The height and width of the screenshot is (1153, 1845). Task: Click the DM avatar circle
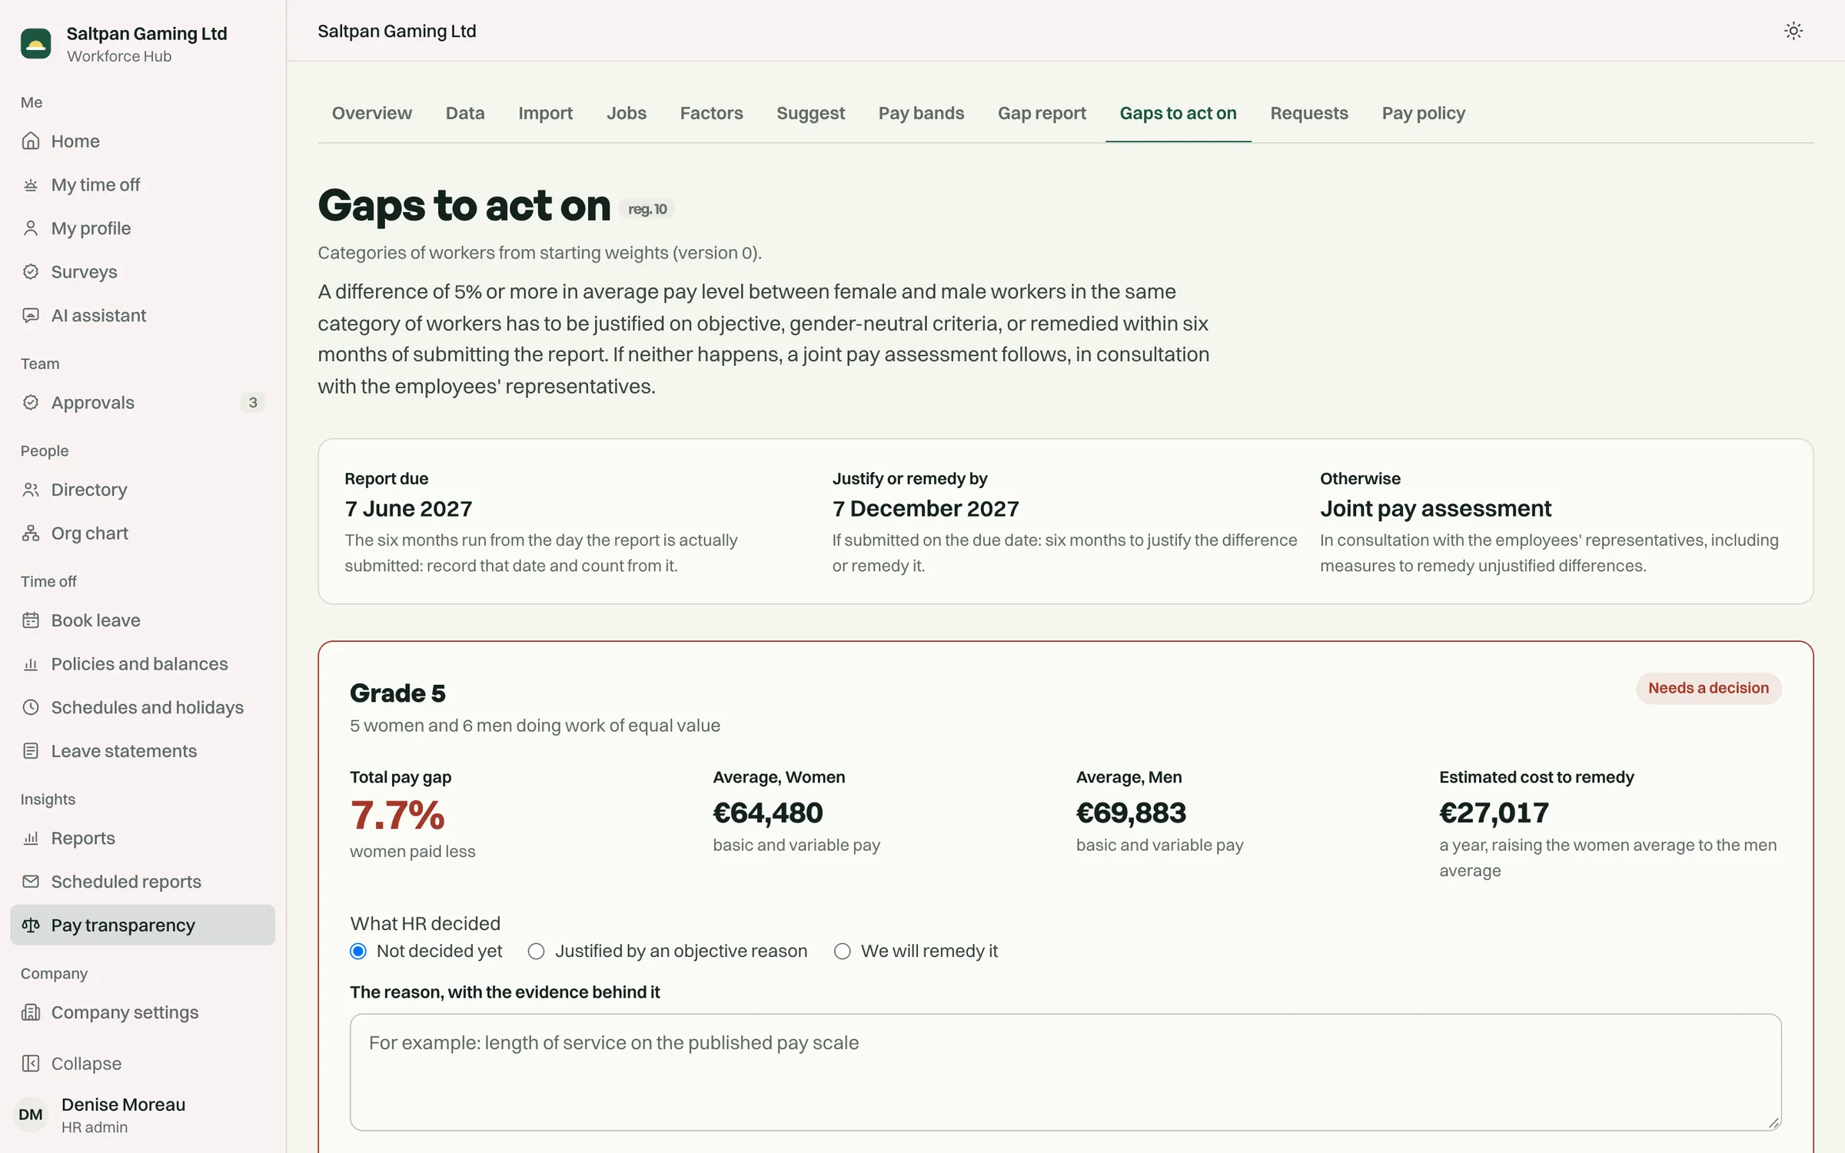[x=31, y=1115]
